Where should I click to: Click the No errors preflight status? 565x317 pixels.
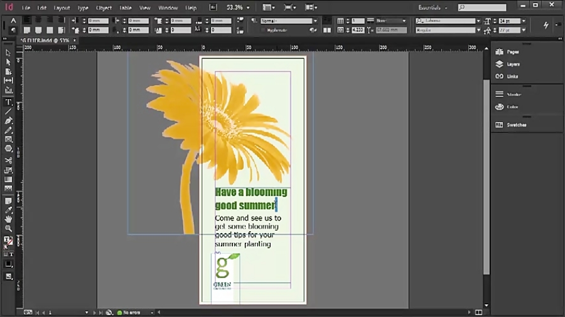(x=131, y=313)
